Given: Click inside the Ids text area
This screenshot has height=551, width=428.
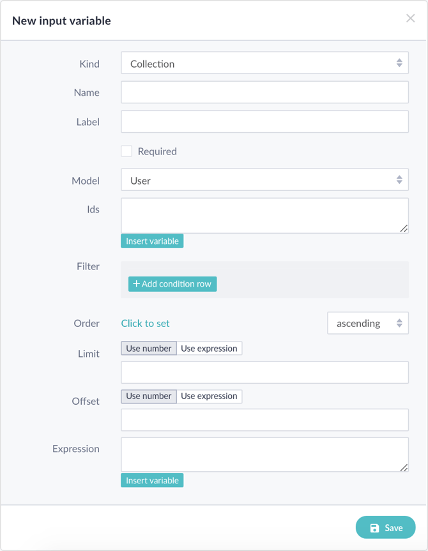Looking at the screenshot, I should [264, 215].
